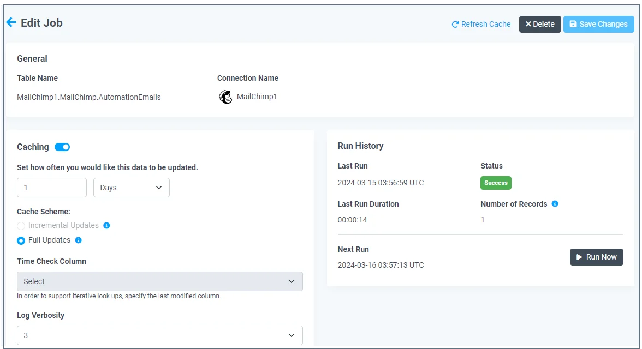Click the Run History heading

(x=360, y=146)
